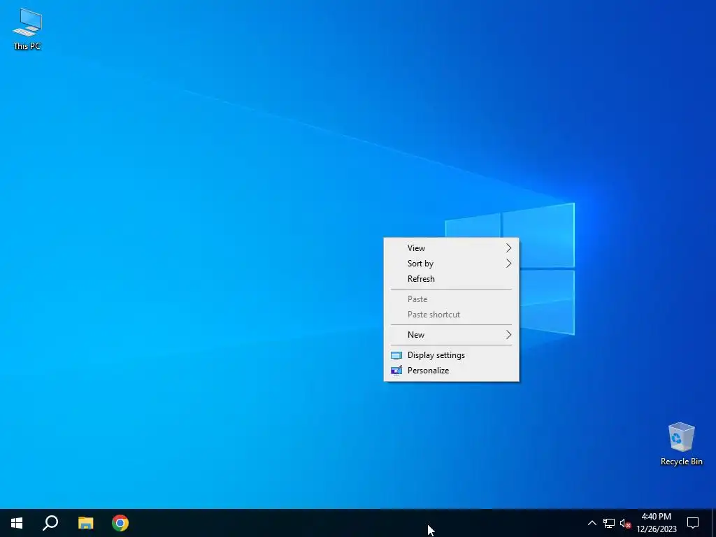Open the Action Center notifications icon
The width and height of the screenshot is (716, 537).
click(x=693, y=523)
